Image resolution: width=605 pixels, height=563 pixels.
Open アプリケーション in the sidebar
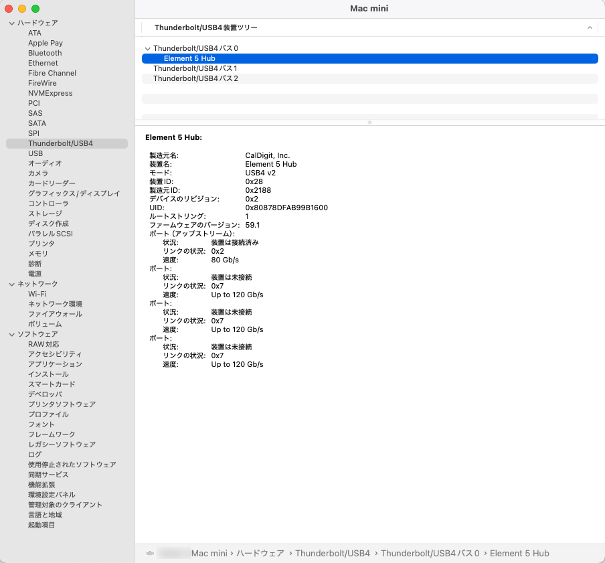pyautogui.click(x=55, y=364)
